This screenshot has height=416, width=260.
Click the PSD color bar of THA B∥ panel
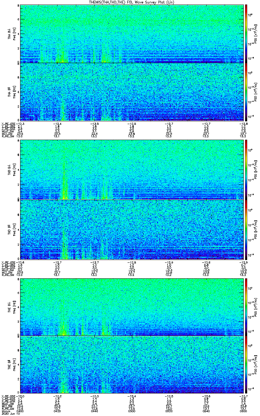pyautogui.click(x=246, y=92)
